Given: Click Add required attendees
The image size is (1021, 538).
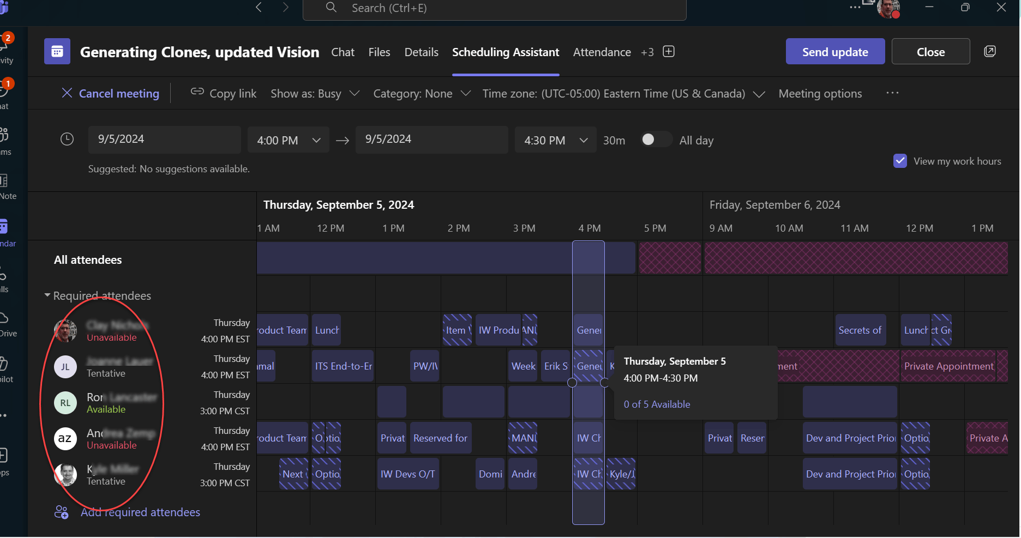Looking at the screenshot, I should (140, 512).
